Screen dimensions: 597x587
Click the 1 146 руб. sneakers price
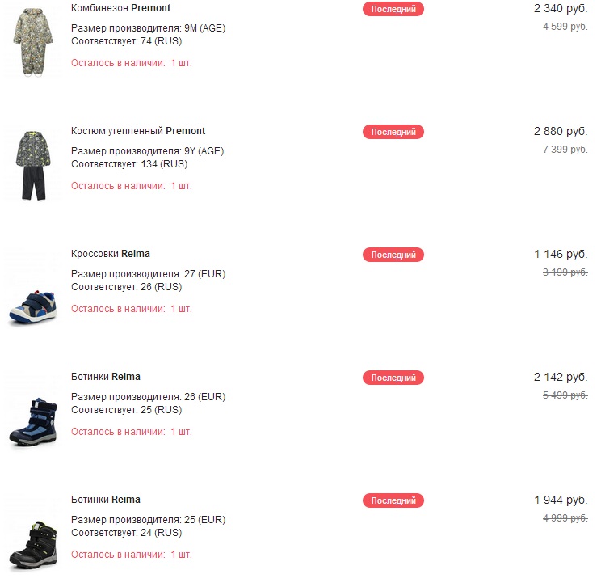[x=561, y=254]
